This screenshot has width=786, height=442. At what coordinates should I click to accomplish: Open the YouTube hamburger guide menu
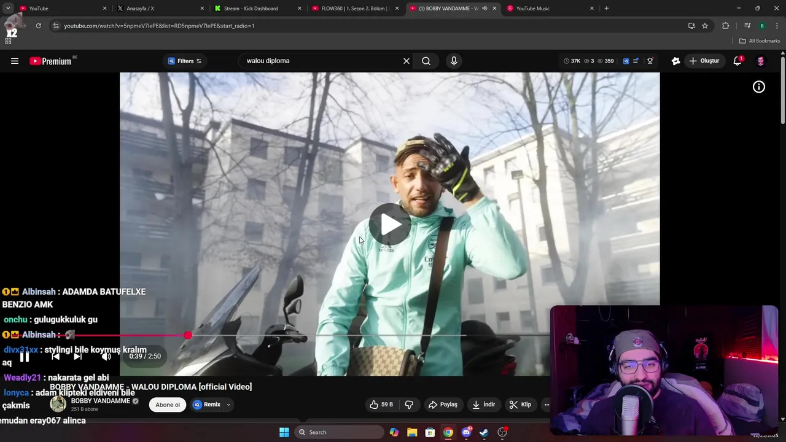point(15,61)
